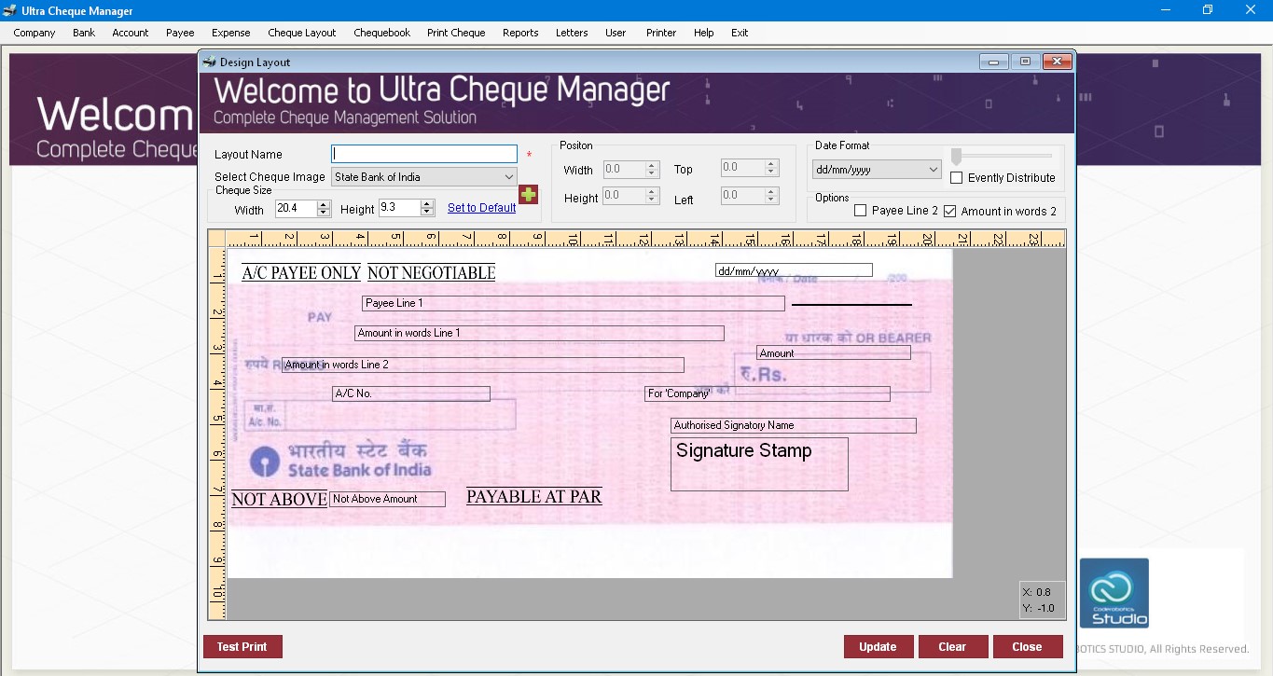Viewport: 1273px width, 676px height.
Task: Increase Position Top with the spinner up arrow
Action: click(x=771, y=164)
